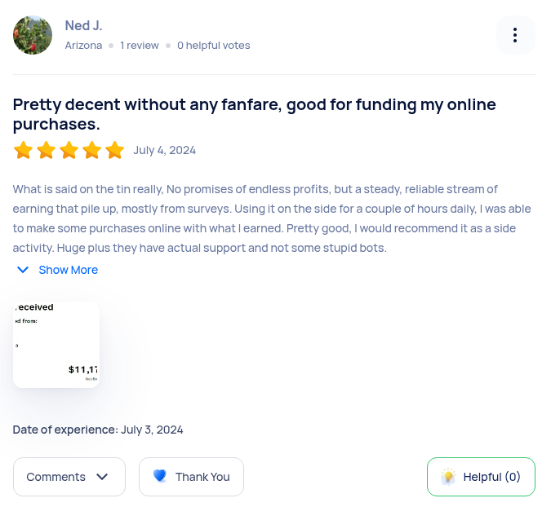
Task: Click the blue heart icon
Action: pos(160,476)
